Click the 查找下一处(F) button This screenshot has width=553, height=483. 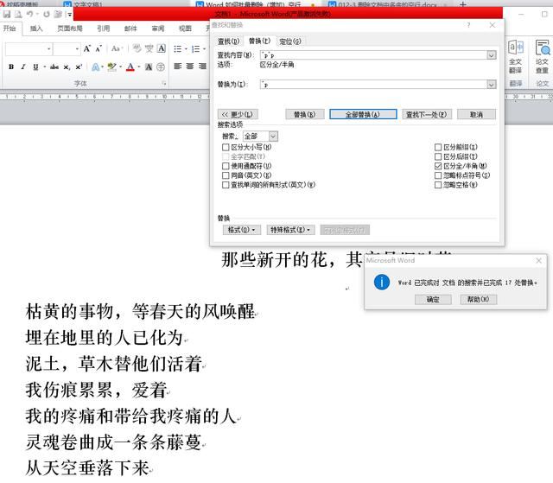coord(427,115)
